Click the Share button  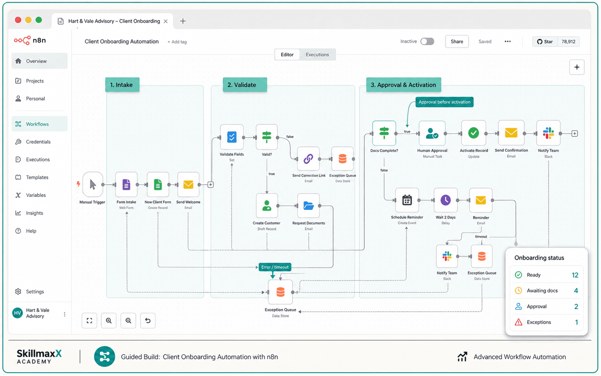457,41
